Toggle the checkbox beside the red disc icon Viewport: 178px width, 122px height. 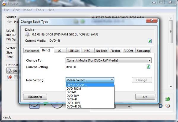point(16,77)
